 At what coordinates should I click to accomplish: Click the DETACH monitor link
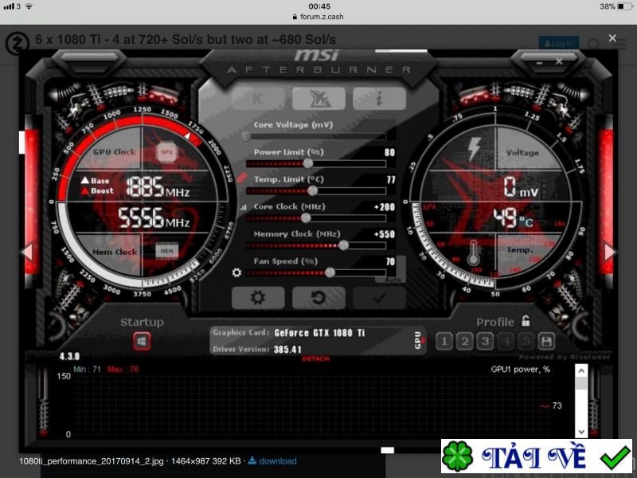tap(315, 358)
